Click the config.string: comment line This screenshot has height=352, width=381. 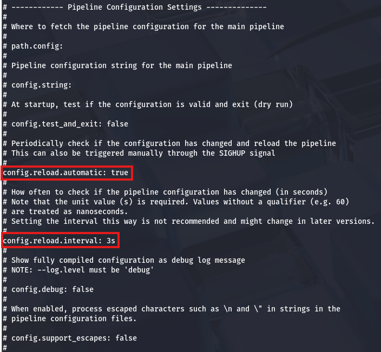click(41, 85)
